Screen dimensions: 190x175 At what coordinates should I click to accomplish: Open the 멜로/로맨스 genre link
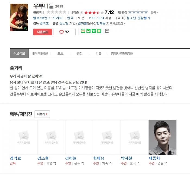(x=42, y=18)
